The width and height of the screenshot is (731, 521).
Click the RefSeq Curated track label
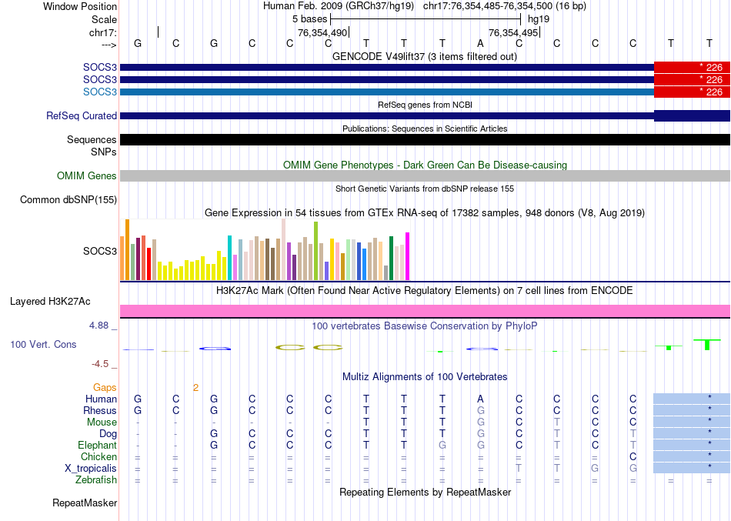[81, 115]
